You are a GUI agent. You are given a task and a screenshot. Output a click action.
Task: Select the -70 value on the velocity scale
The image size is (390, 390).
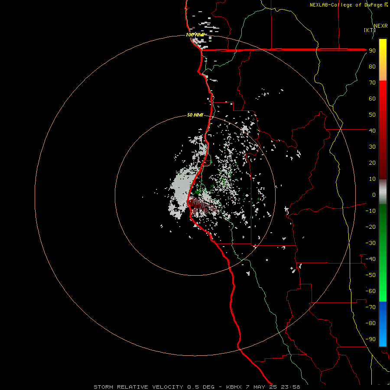click(x=370, y=307)
